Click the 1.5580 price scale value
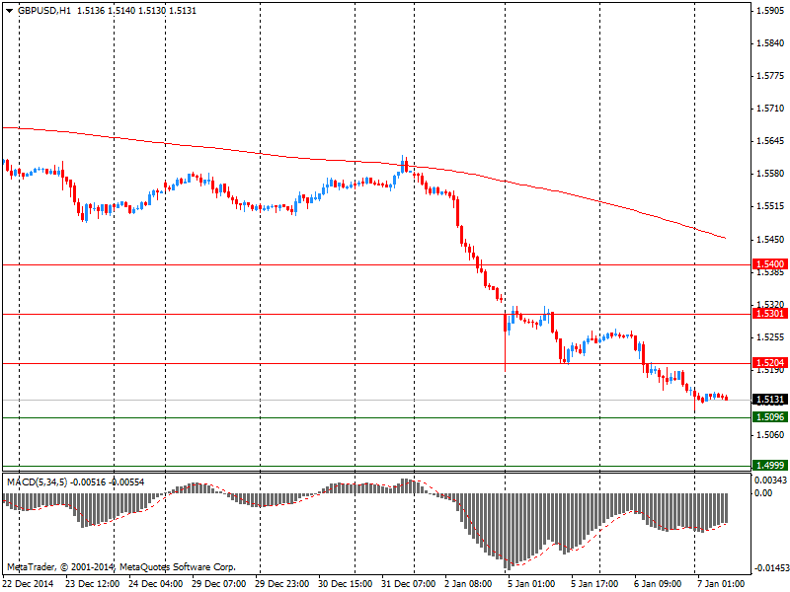The image size is (790, 592). coord(771,174)
